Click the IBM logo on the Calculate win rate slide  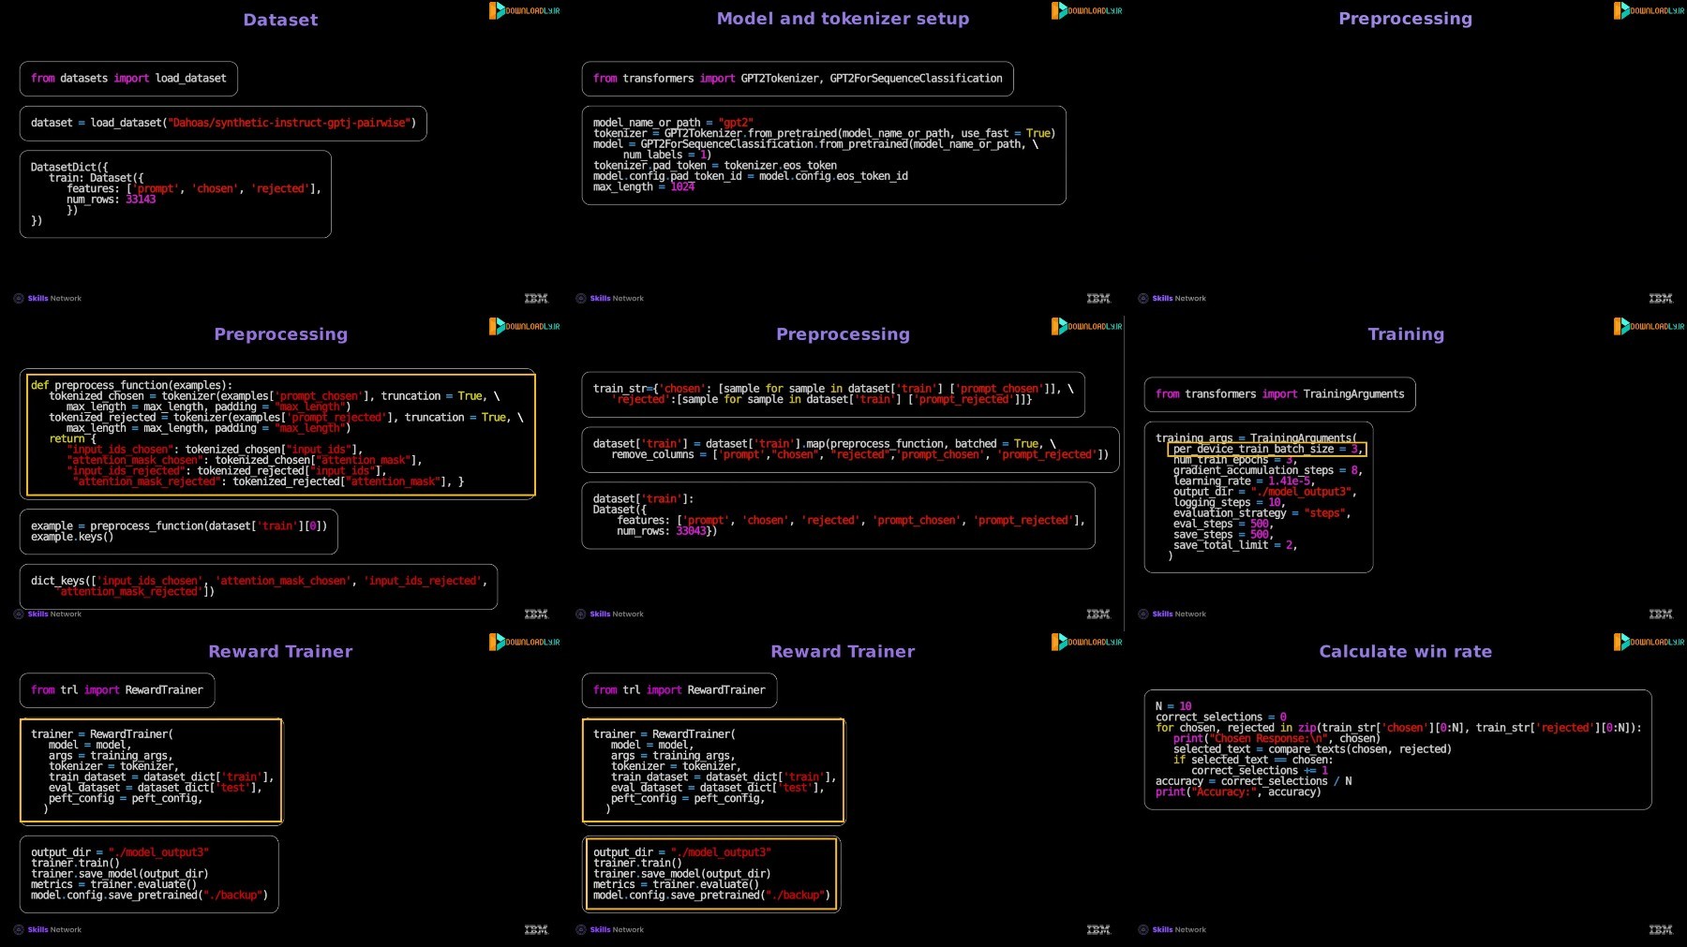coord(1661,930)
